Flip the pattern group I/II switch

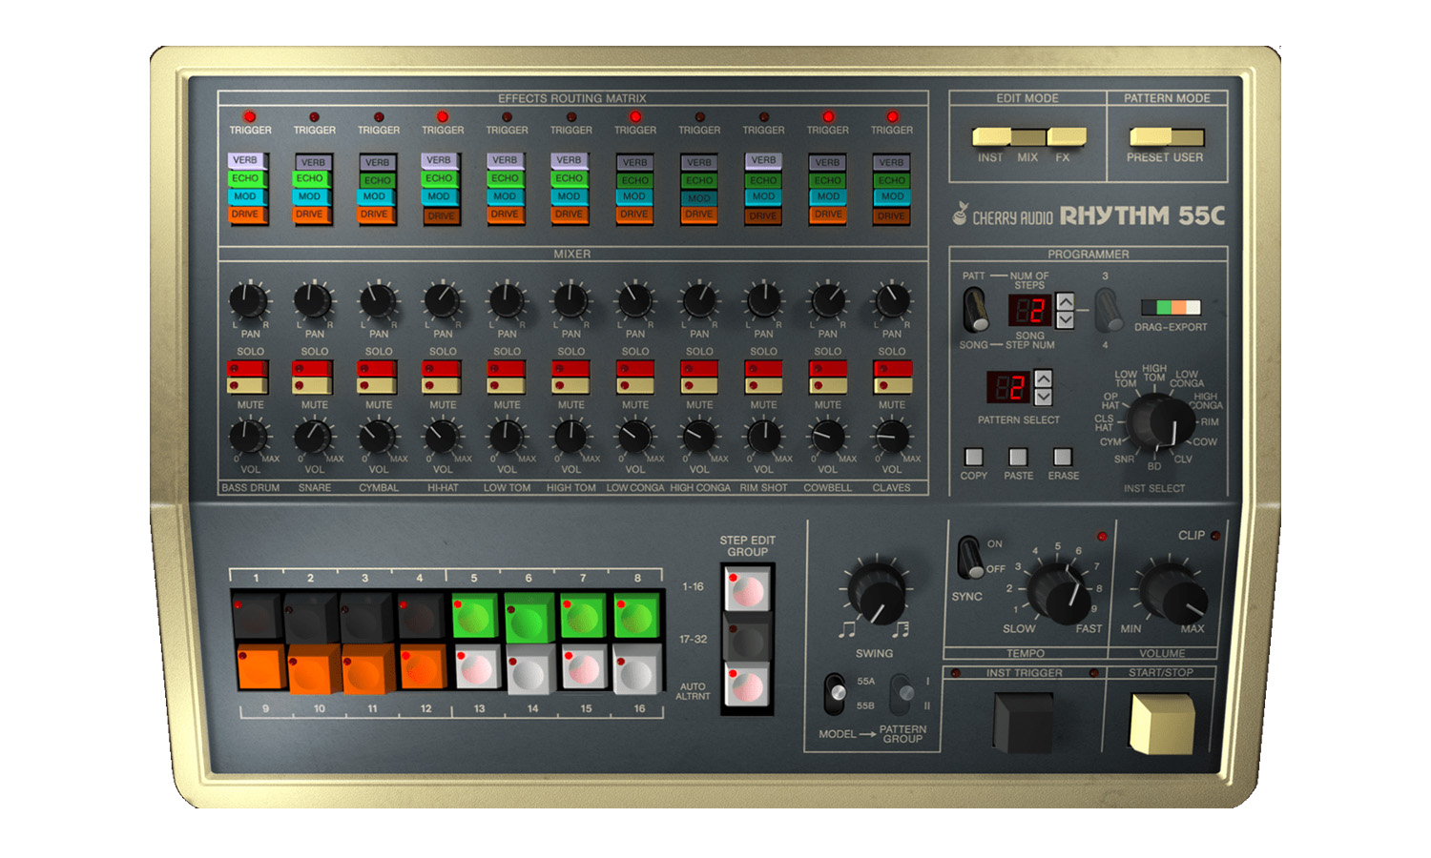901,693
